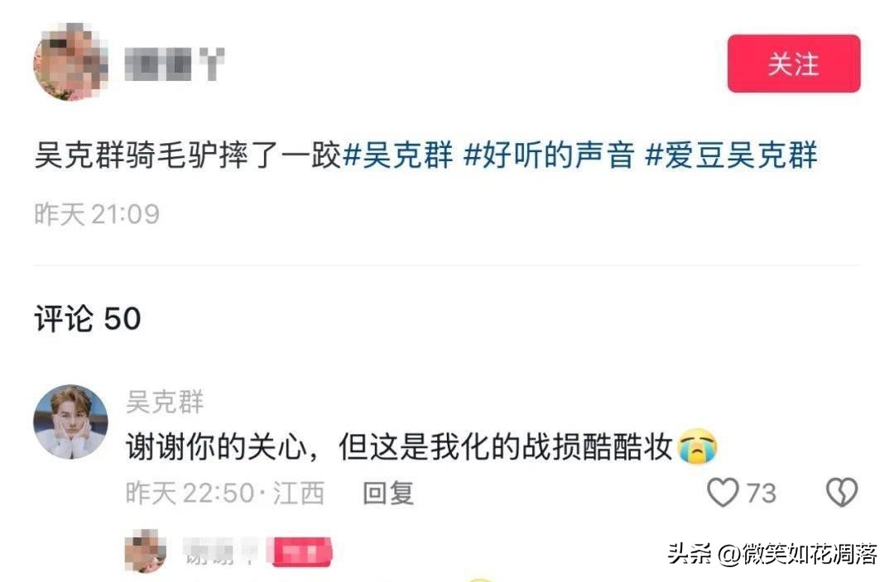Screen dimensions: 894x582
Task: Like the 吴克群 comment with heart icon
Action: point(723,492)
